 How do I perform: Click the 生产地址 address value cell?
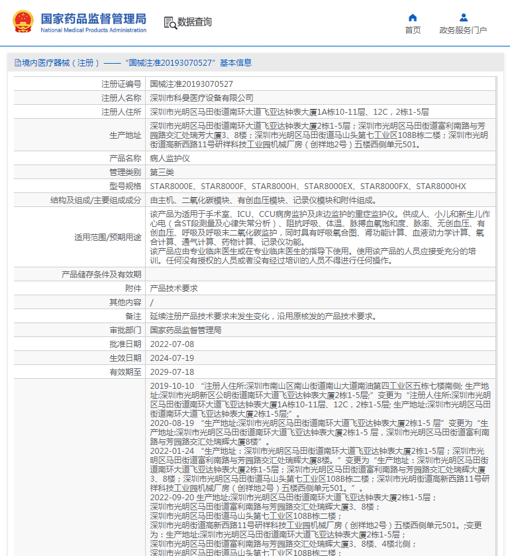[321, 135]
